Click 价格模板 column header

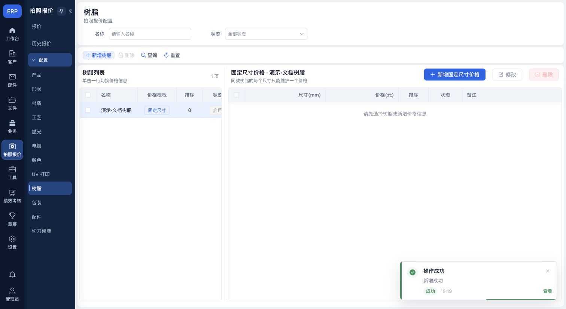coord(157,95)
